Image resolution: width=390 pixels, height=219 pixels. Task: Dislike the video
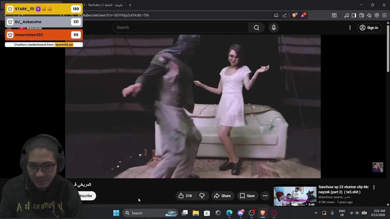click(202, 196)
